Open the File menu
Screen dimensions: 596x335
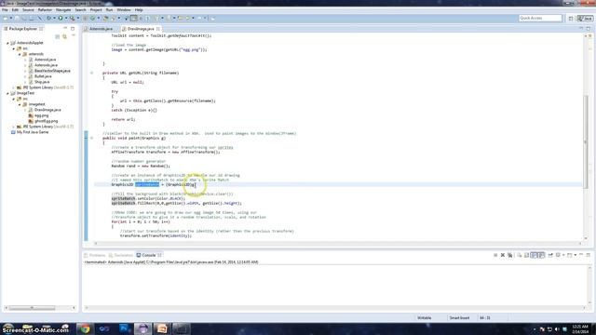(x=5, y=10)
